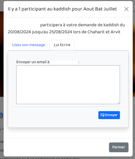Click the blue logo letter behind the dialog

pyautogui.click(x=2, y=115)
